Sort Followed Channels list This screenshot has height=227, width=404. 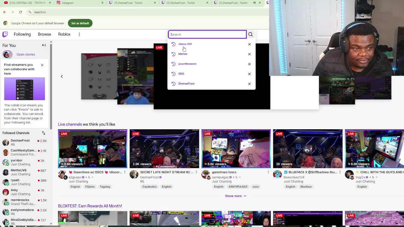(44, 133)
